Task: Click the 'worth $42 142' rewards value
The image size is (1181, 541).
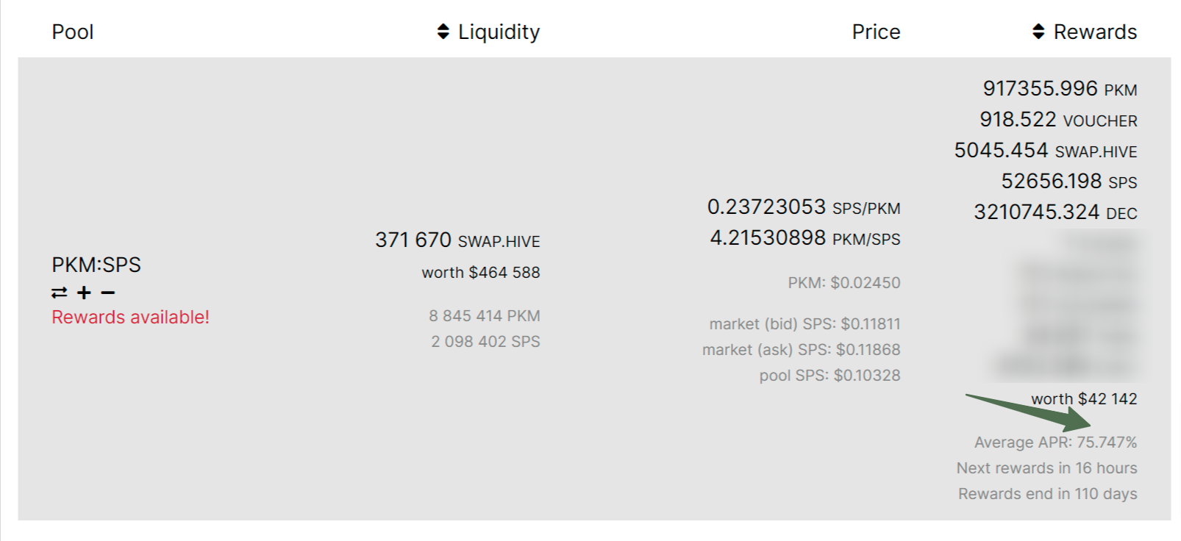Action: pos(1084,399)
